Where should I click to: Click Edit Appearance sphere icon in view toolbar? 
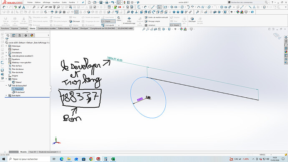181,29
